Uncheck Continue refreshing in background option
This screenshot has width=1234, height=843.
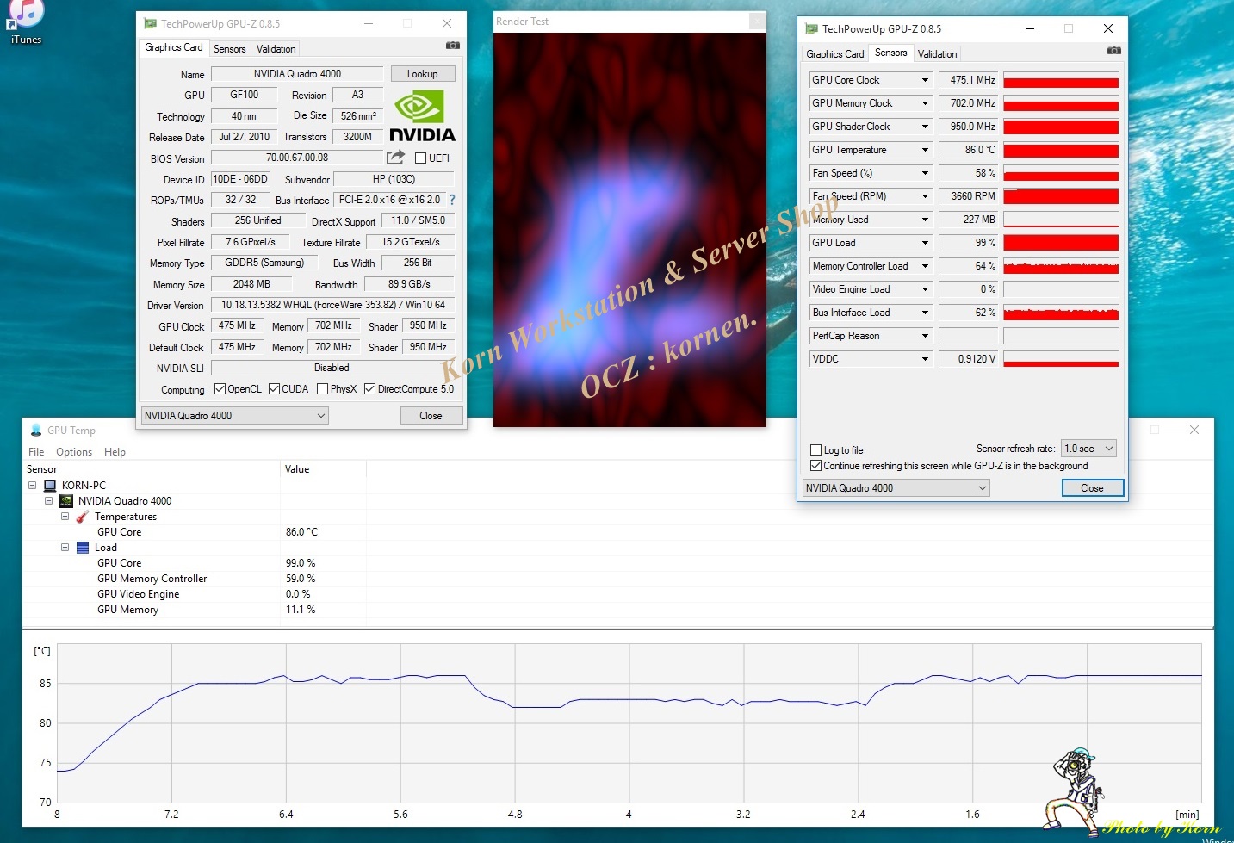point(815,466)
